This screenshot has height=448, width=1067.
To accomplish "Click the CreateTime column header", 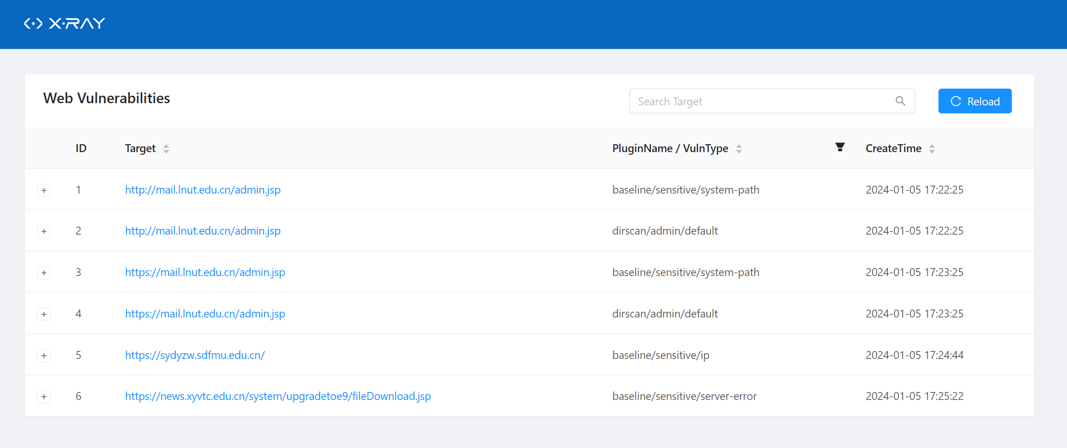I will coord(893,148).
